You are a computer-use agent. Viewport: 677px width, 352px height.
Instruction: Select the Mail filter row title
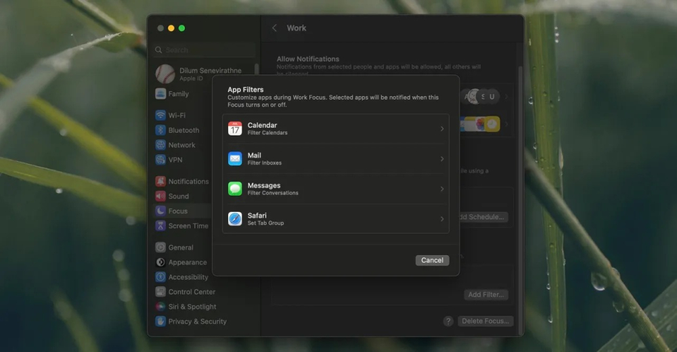point(254,155)
